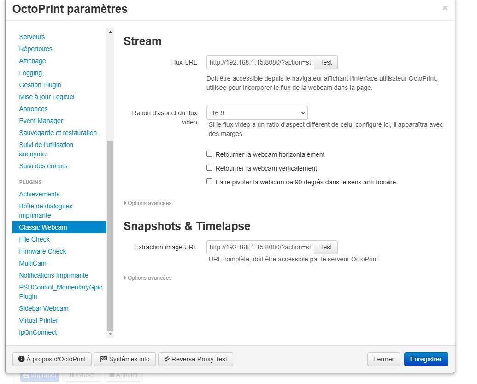Click the flag icon on Systèmes info
477x384 pixels.
[104, 359]
